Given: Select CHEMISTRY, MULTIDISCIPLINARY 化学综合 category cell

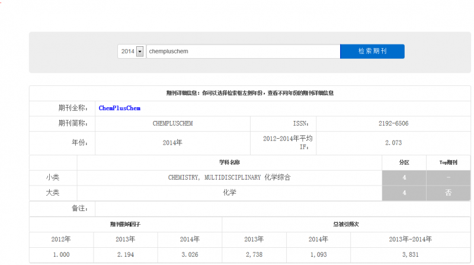Looking at the screenshot, I should coord(229,178).
